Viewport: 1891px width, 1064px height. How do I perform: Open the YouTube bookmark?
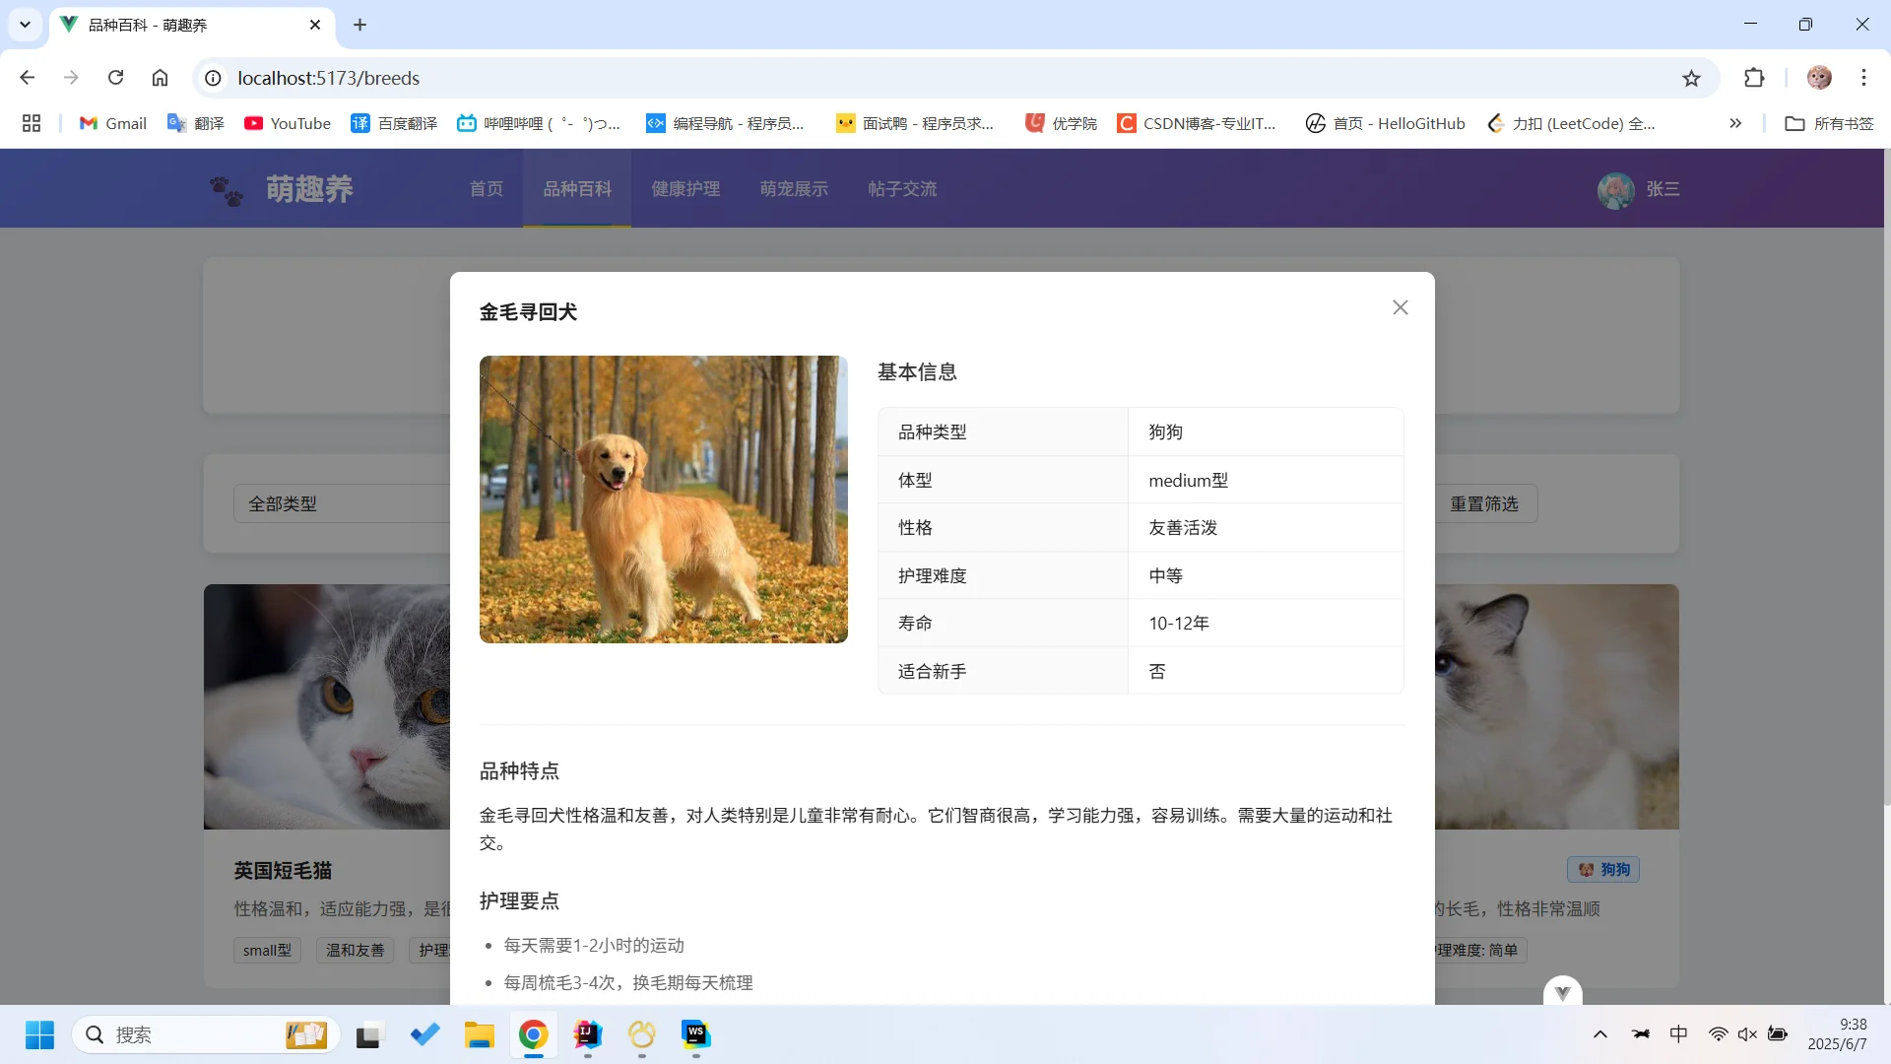point(287,123)
